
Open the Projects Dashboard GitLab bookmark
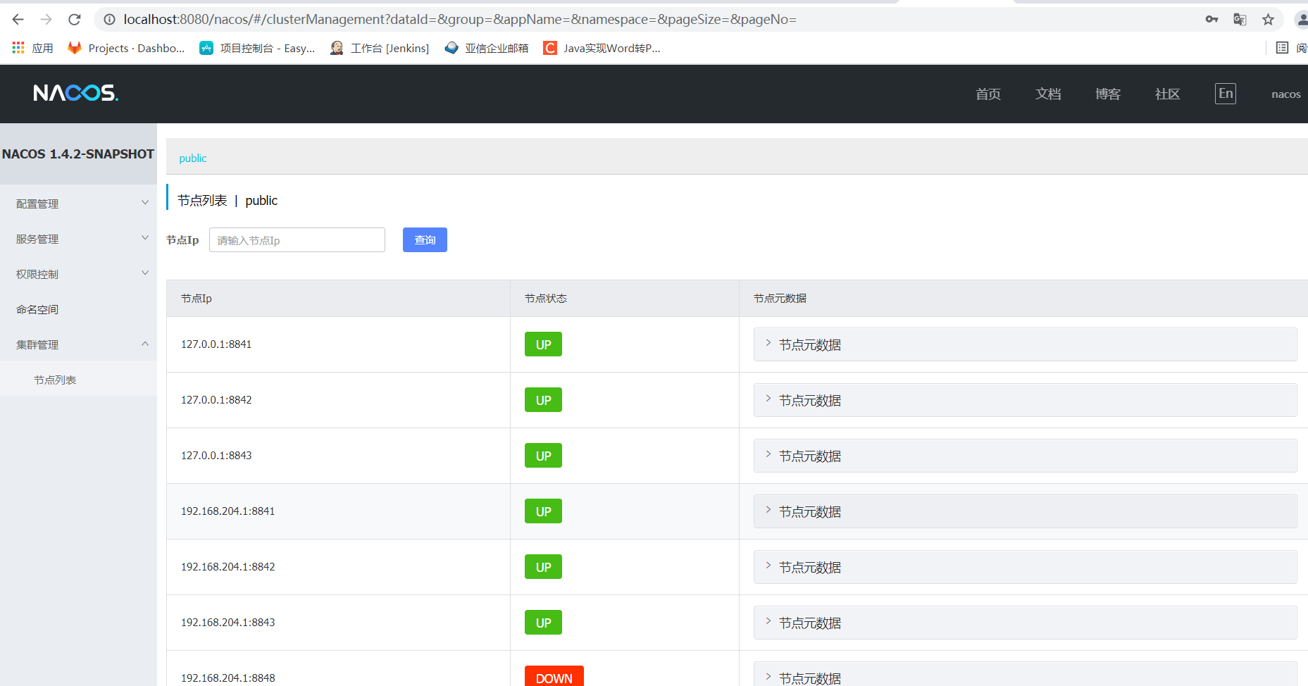[126, 48]
